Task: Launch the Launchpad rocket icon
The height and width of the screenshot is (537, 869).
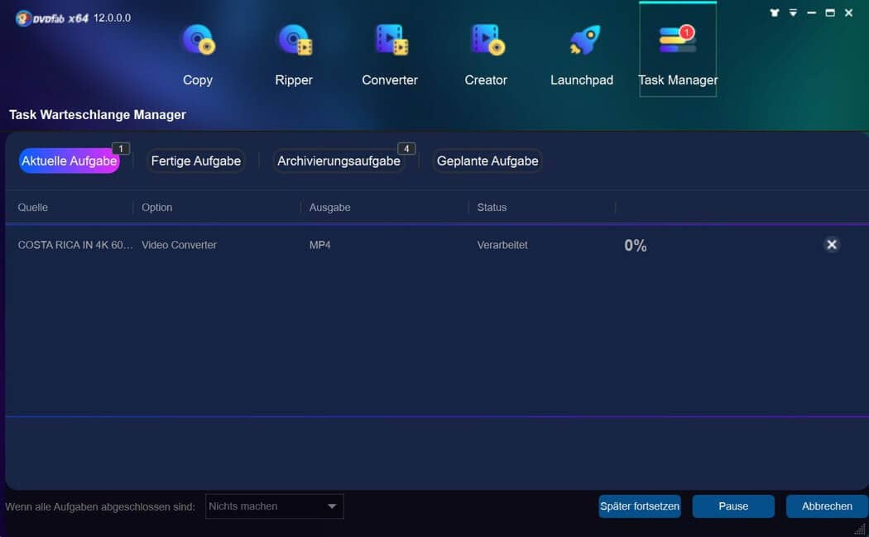Action: coord(582,41)
